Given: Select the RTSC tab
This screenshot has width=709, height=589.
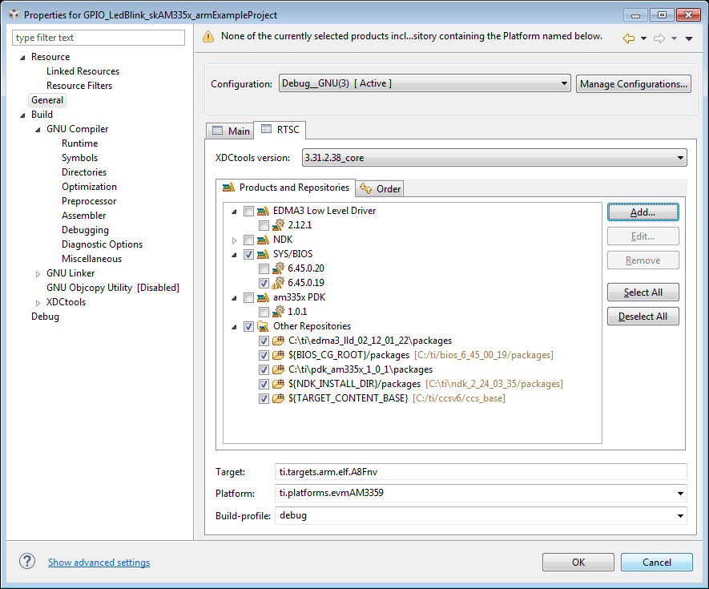Looking at the screenshot, I should coord(280,129).
